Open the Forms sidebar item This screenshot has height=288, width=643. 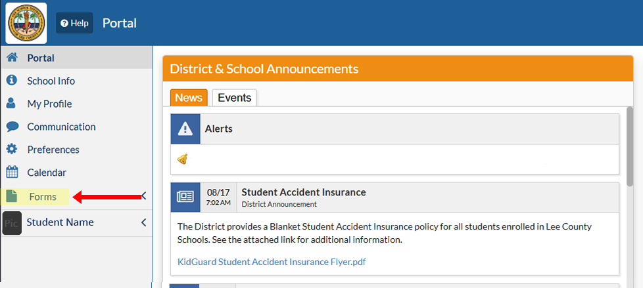pos(43,197)
